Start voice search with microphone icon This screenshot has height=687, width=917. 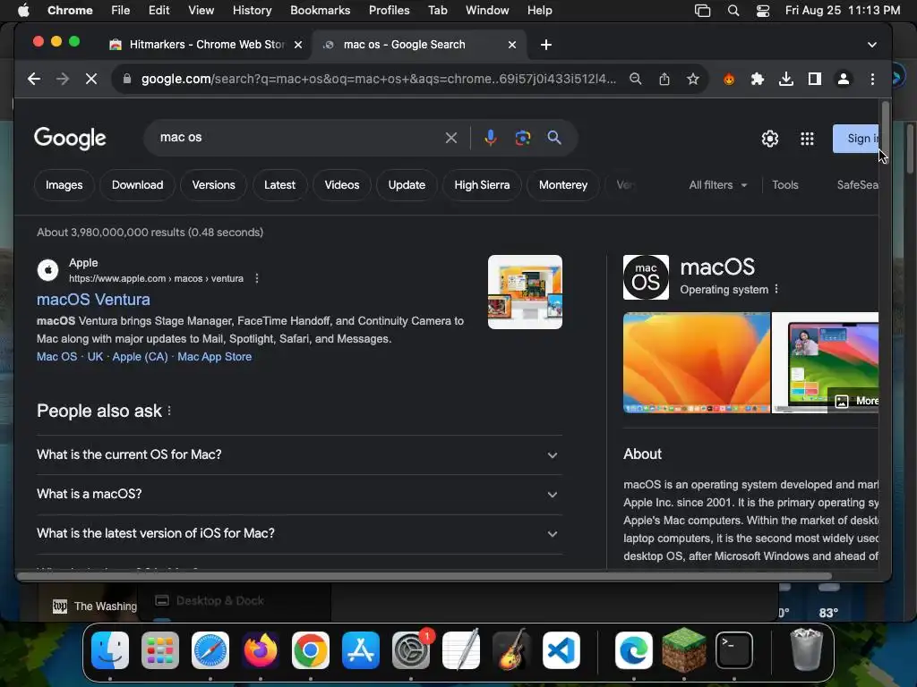click(491, 138)
